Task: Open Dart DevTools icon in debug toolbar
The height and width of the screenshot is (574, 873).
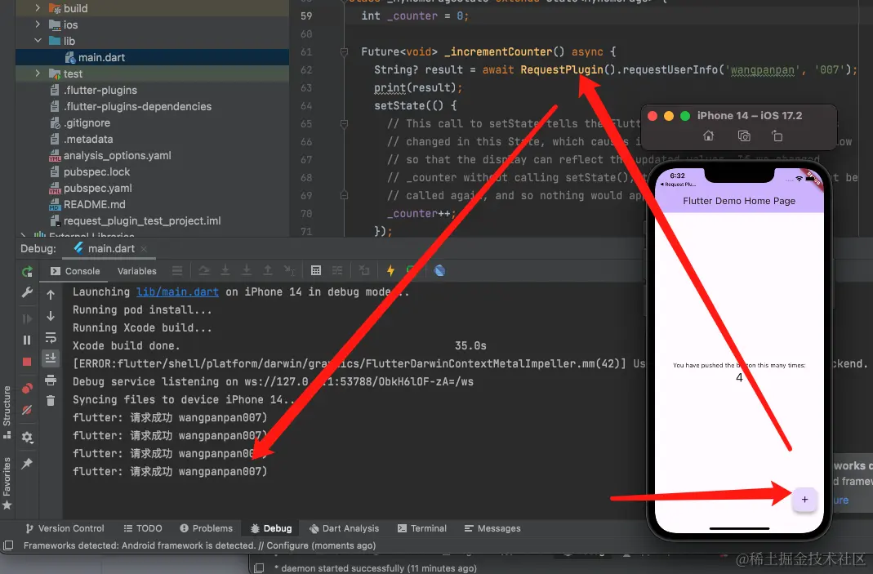Action: coord(439,270)
